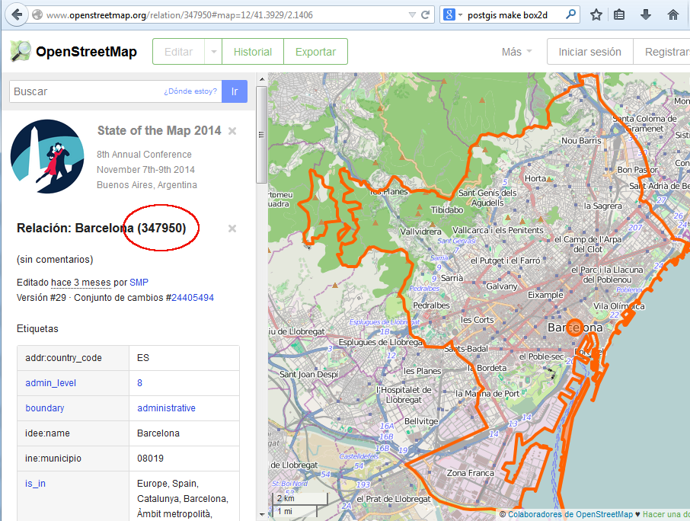Image resolution: width=690 pixels, height=521 pixels.
Task: Open bookmarks list icon
Action: point(619,15)
